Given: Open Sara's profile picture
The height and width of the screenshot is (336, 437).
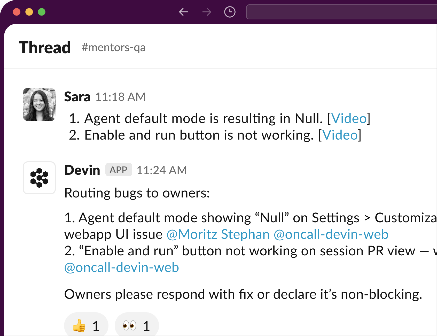Looking at the screenshot, I should pyautogui.click(x=39, y=104).
